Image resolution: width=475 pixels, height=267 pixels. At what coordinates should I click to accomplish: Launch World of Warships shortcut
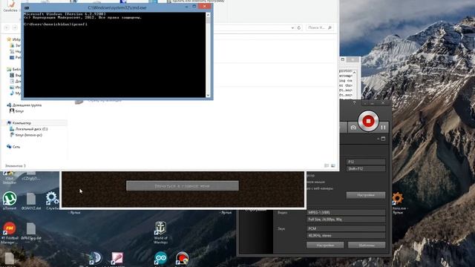pos(160,232)
